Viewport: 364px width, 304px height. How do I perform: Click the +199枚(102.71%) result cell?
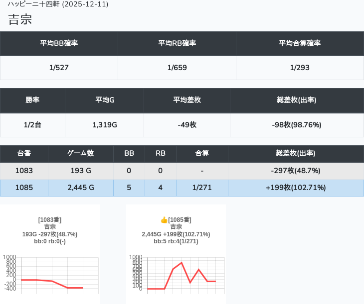click(296, 188)
